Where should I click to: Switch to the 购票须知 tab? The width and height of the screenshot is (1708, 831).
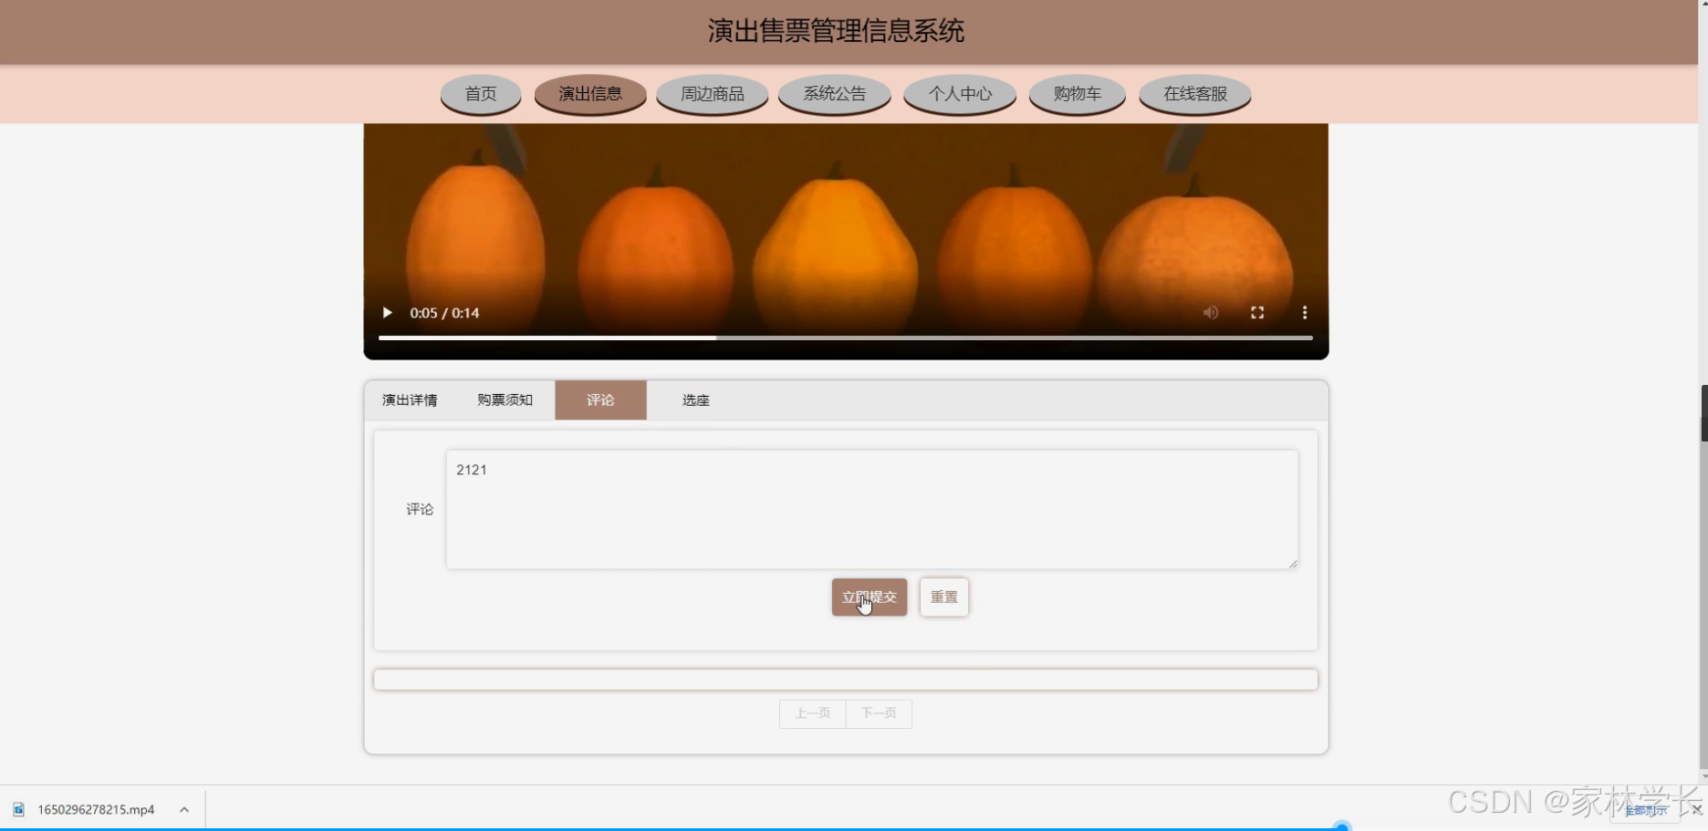coord(505,400)
